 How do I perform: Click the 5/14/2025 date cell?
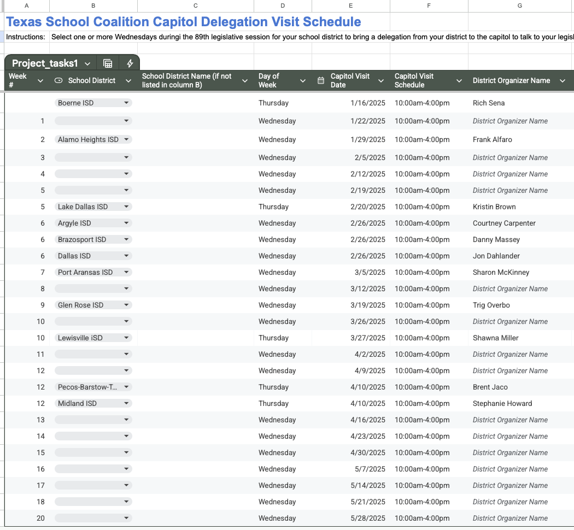click(x=351, y=485)
